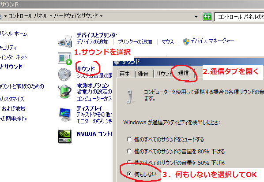
Task: Click the AutoPlay icon with green arrow
Action: coord(64,59)
